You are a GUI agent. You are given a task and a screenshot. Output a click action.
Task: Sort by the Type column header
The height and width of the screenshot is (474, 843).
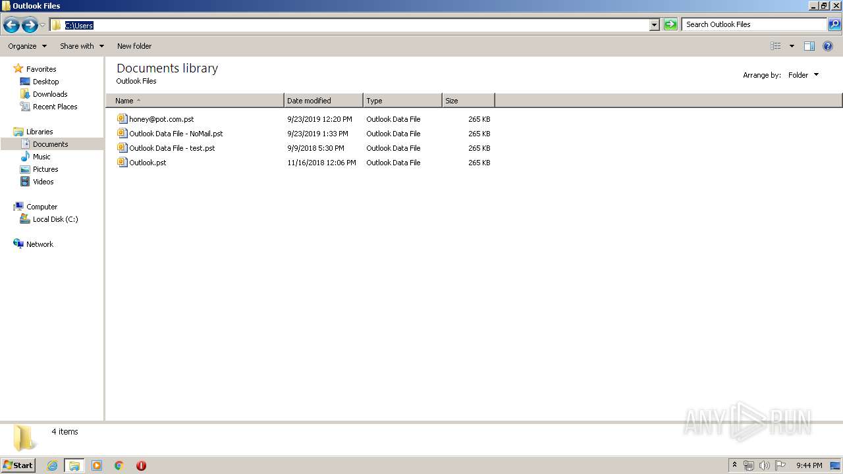tap(402, 101)
